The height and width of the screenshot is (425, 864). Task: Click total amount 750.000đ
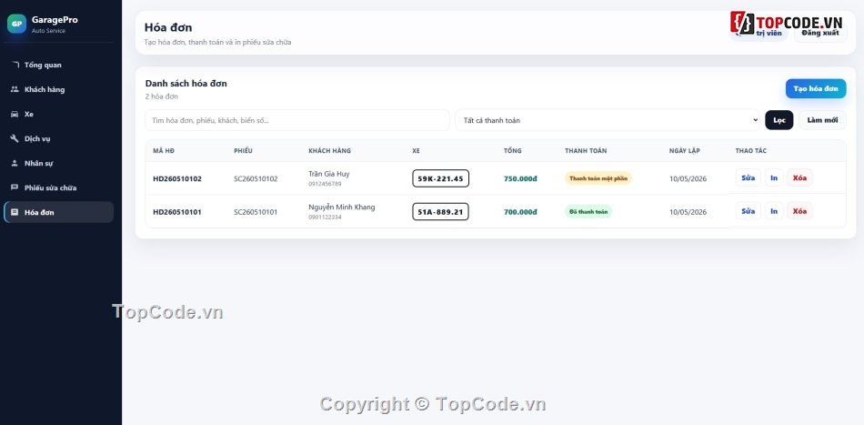(x=520, y=178)
